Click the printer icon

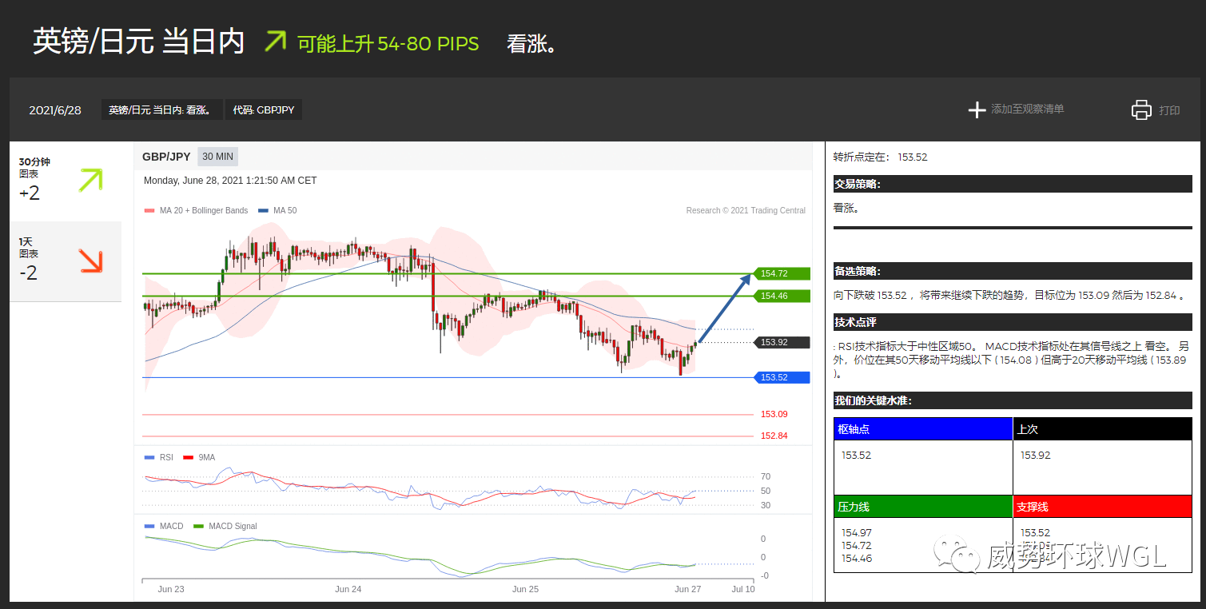[x=1141, y=109]
